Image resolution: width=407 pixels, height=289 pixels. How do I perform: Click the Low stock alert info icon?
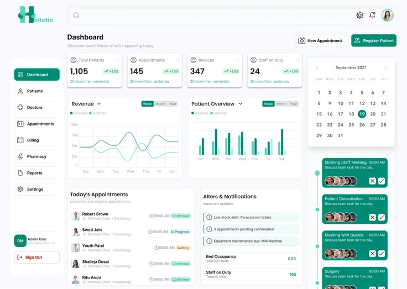[209, 217]
